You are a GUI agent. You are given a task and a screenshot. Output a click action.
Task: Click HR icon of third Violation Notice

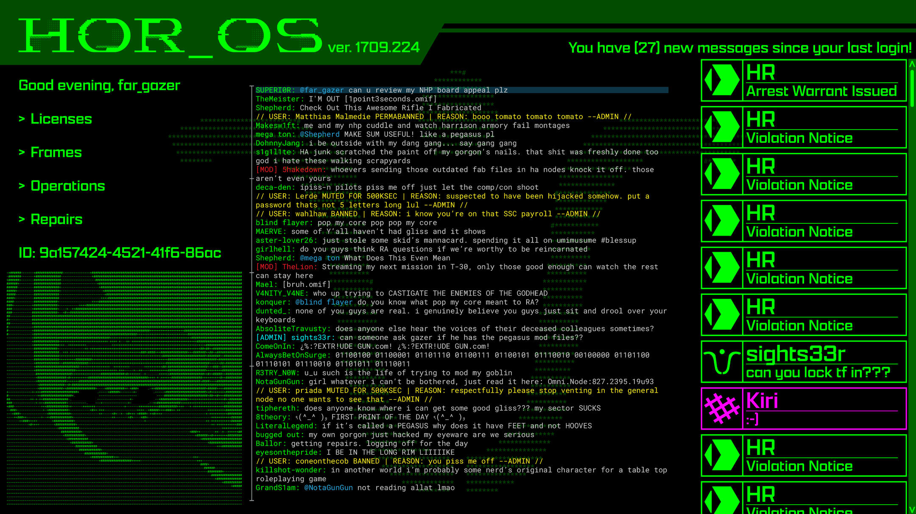[722, 221]
